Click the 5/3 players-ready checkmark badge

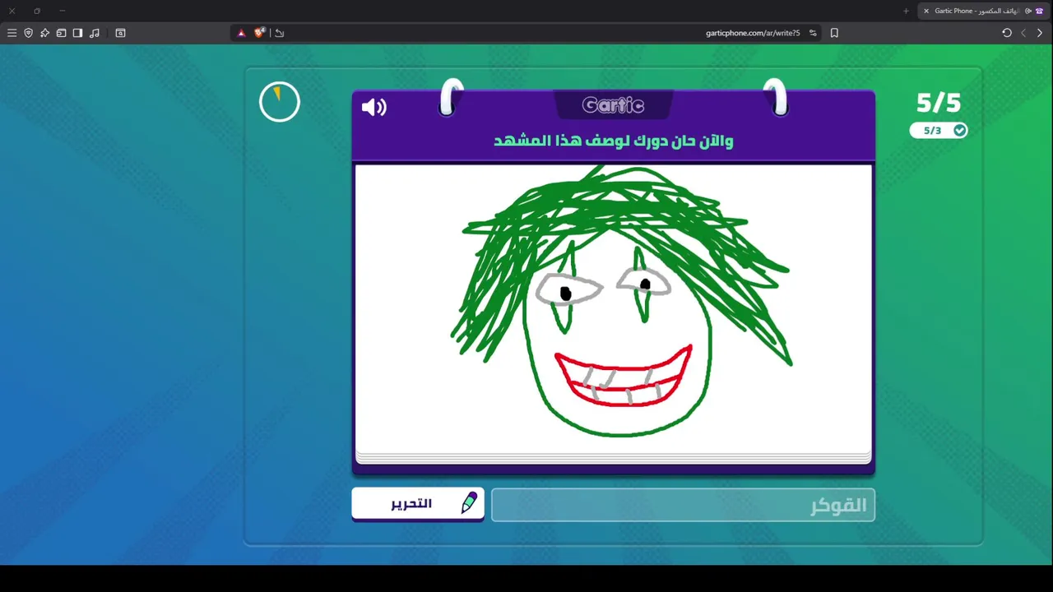(939, 131)
